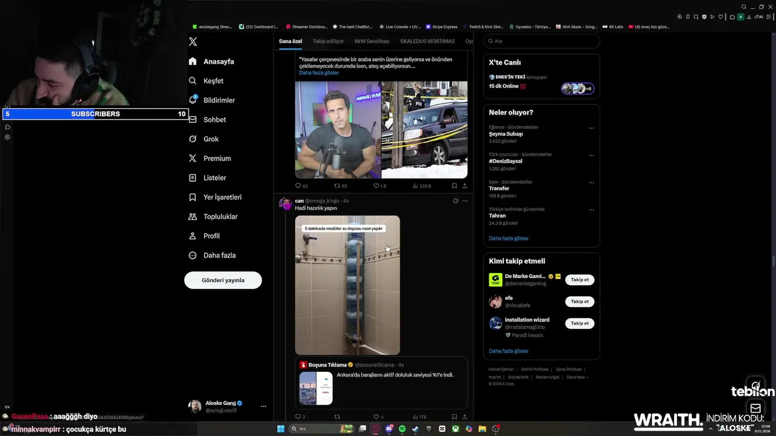The image size is (776, 436).
Task: Share can's post
Action: (465, 417)
